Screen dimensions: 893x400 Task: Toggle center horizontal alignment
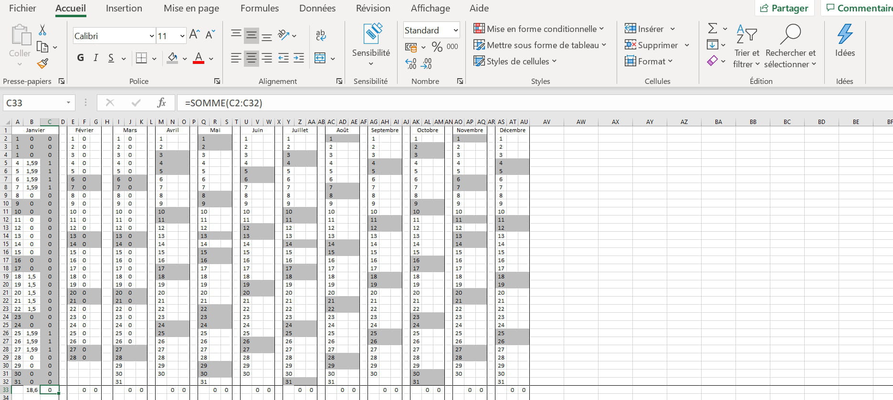251,58
